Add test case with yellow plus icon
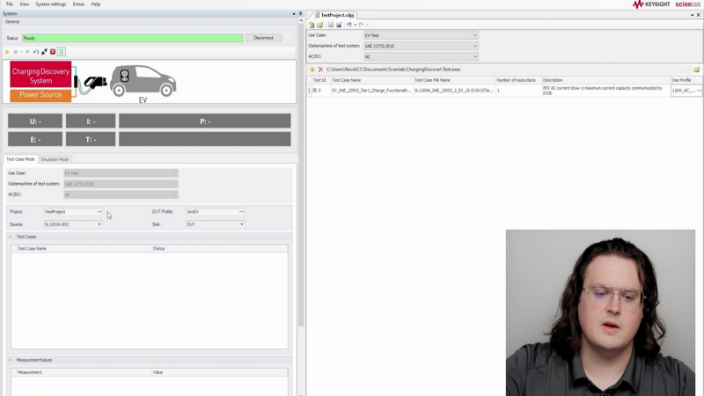 pyautogui.click(x=312, y=70)
